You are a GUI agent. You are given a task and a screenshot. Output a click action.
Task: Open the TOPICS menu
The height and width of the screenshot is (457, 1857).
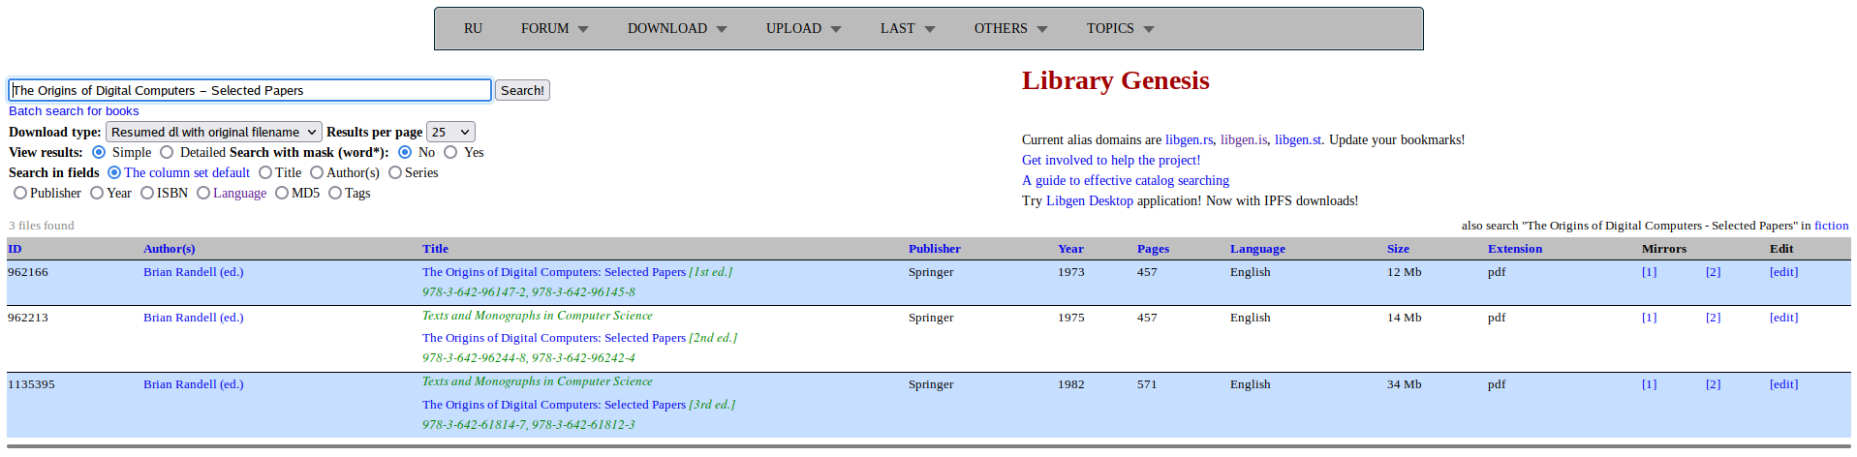tap(1120, 29)
